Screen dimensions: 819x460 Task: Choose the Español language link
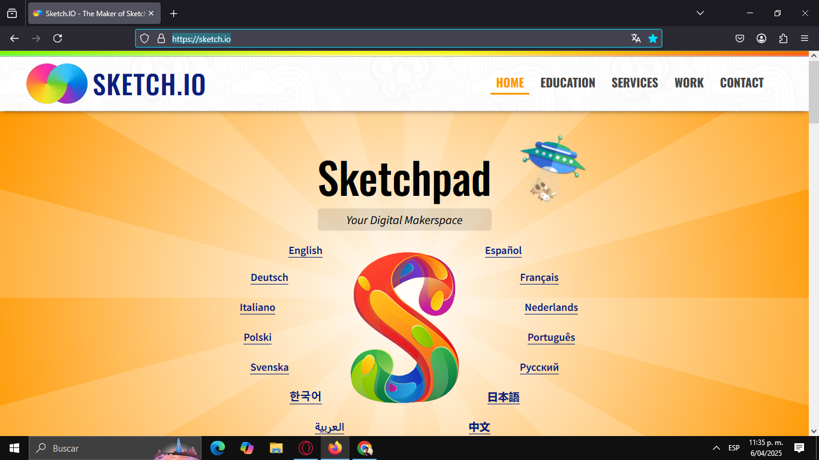(504, 250)
